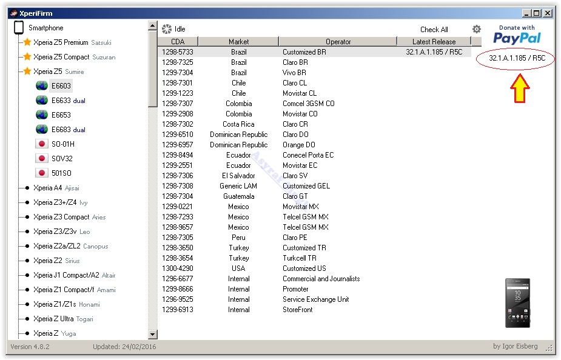Select the SO-01H model
Screen dimensions: 561x360
[63, 144]
